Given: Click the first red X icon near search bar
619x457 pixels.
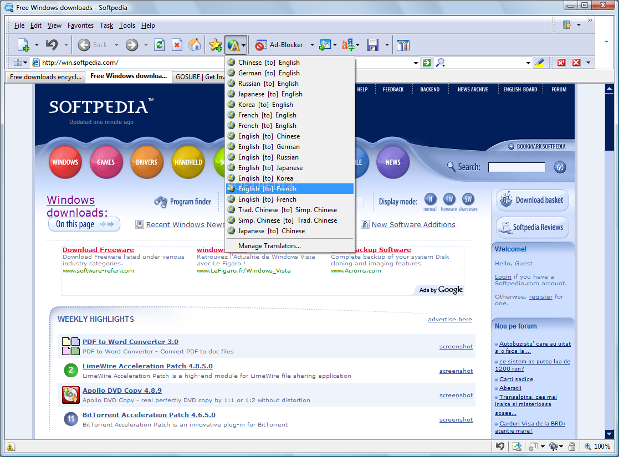Looking at the screenshot, I should 561,63.
